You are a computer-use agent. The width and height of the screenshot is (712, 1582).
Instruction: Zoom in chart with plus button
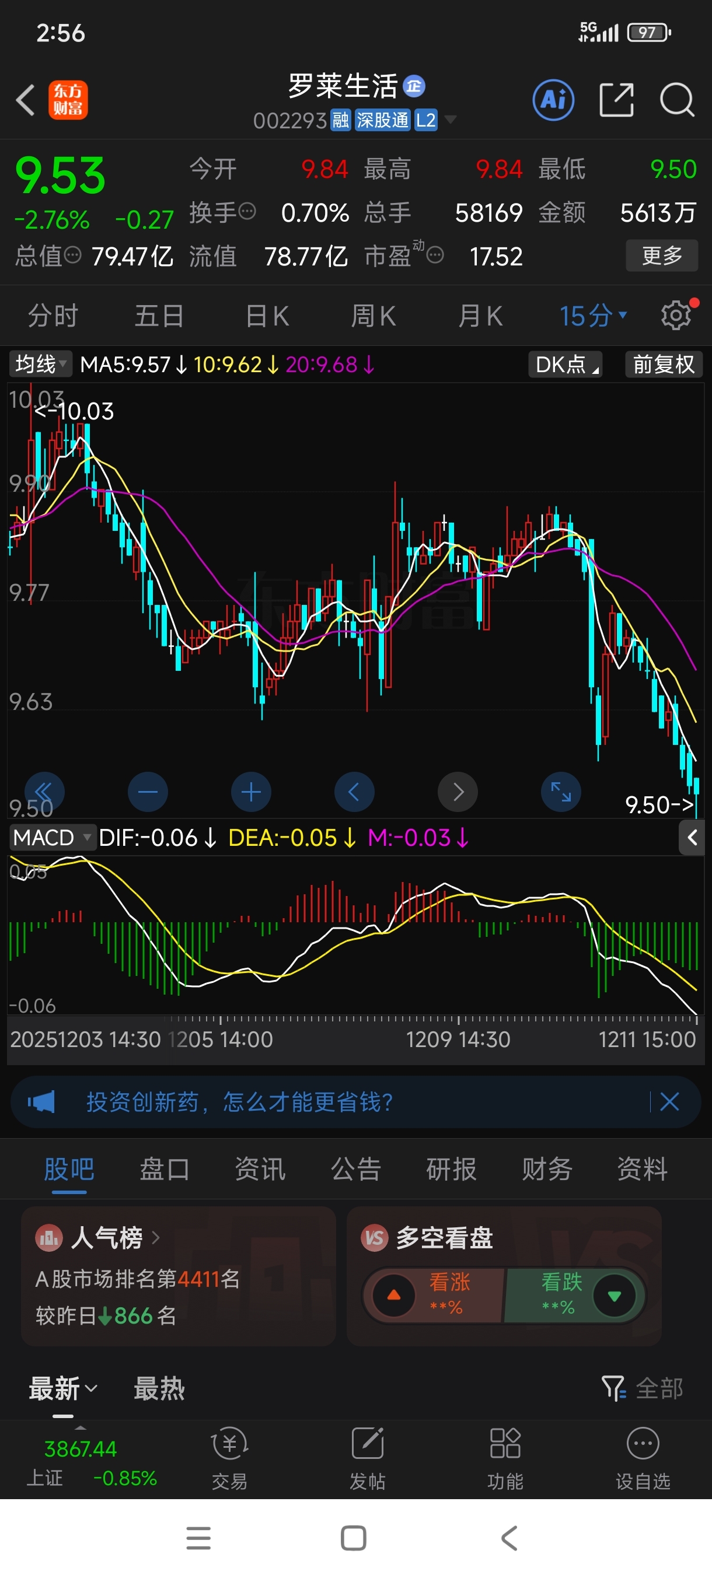coord(250,792)
